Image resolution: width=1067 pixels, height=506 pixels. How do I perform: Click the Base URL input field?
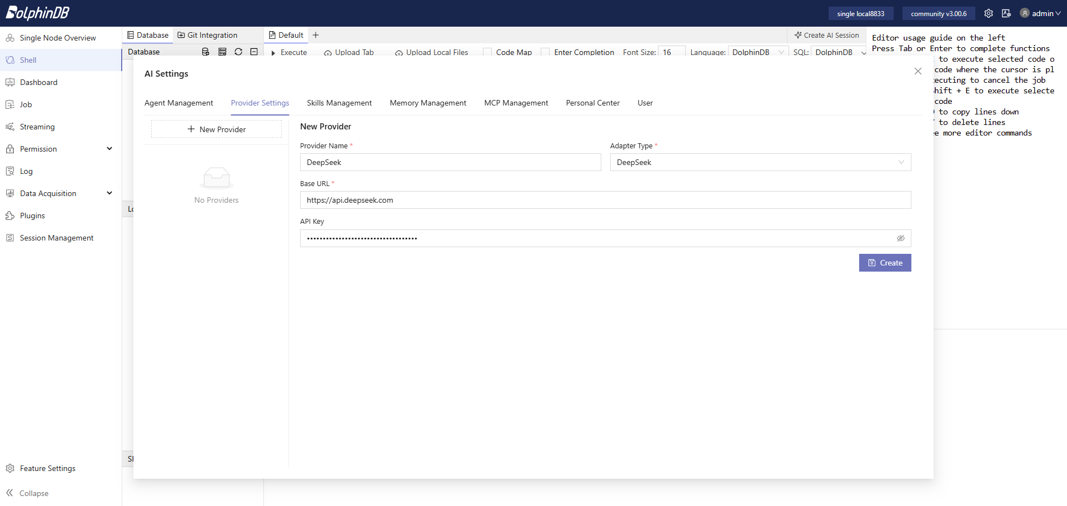click(606, 200)
